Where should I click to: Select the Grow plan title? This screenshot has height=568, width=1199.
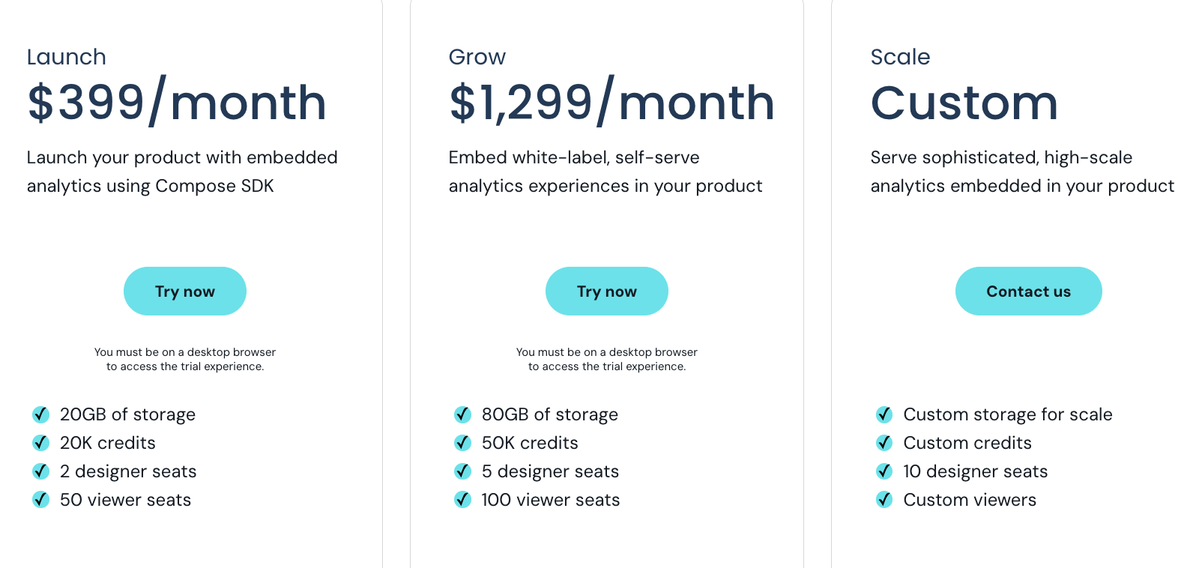click(477, 57)
